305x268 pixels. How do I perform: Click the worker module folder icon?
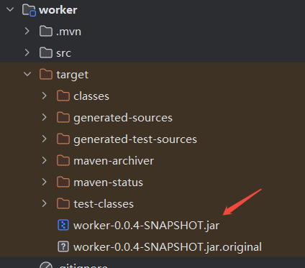[x=29, y=10]
